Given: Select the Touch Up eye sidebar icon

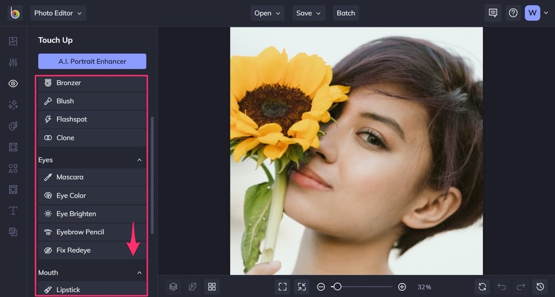Looking at the screenshot, I should [13, 83].
